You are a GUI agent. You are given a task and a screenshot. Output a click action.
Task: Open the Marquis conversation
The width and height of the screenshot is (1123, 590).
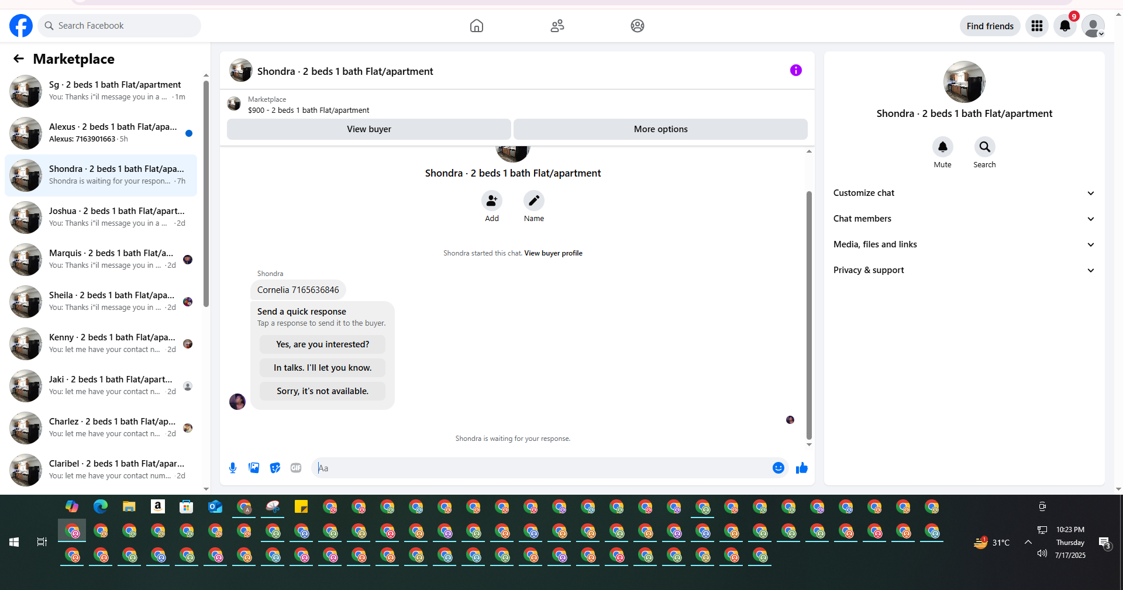pos(101,260)
